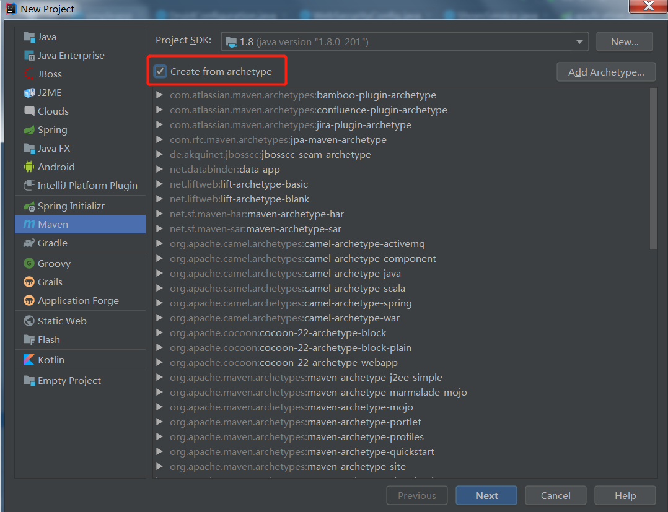Viewport: 668px width, 512px height.
Task: Click the Flash folder icon
Action: pyautogui.click(x=29, y=340)
